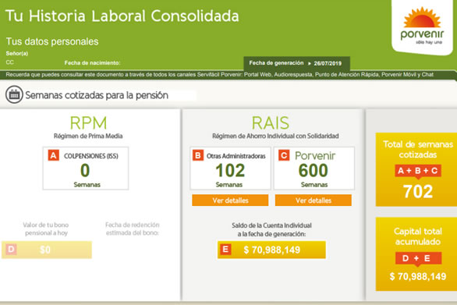Click the Semanas cotizadas para la pensión heading
This screenshot has width=457, height=305.
pyautogui.click(x=97, y=95)
